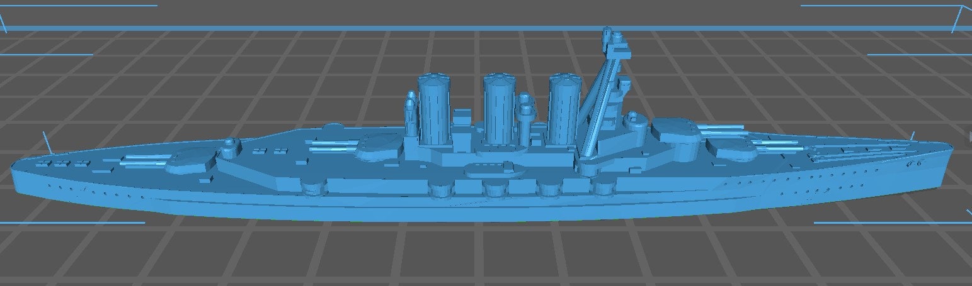This screenshot has width=972, height=286.
Task: Select the short staff near the right hull tip
Action: point(912,137)
